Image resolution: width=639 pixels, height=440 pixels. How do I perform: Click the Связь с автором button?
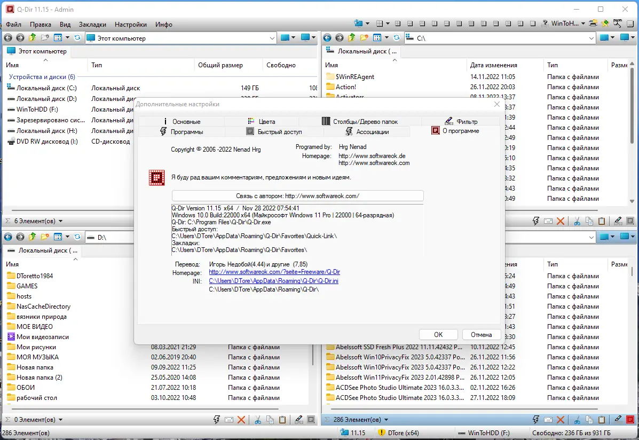(x=297, y=196)
